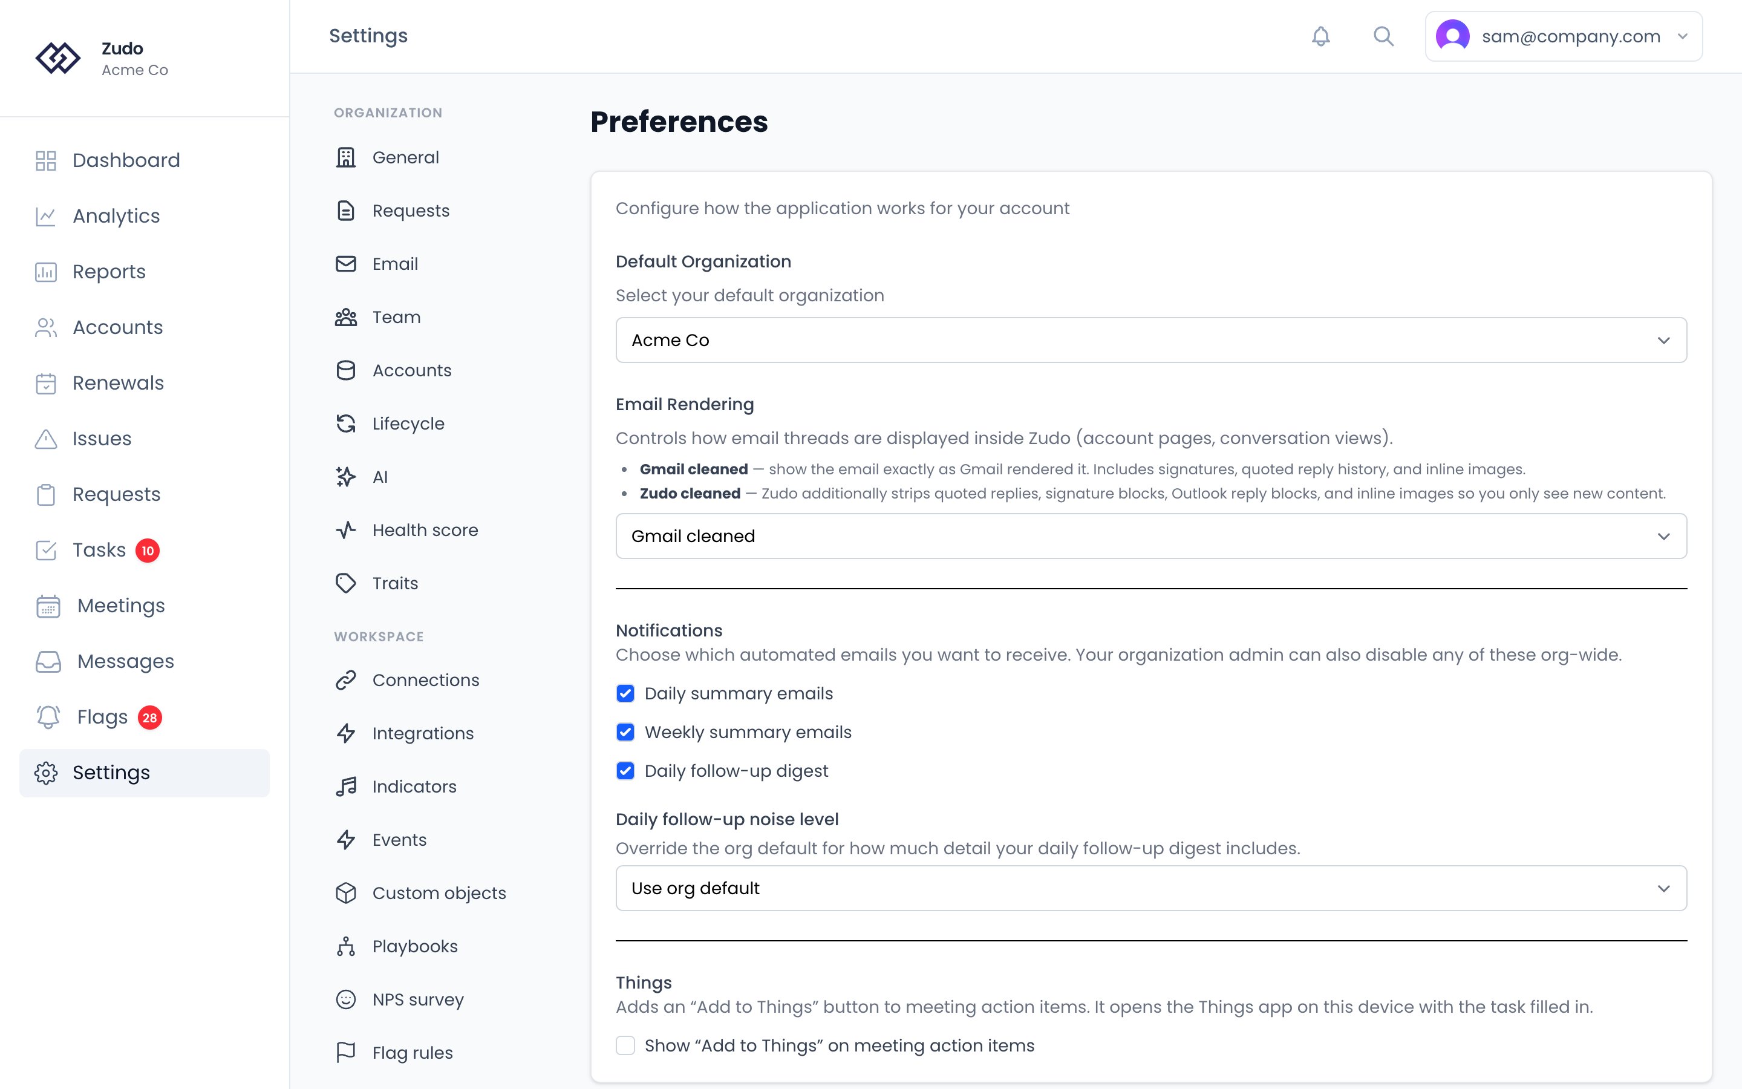Click the Indicators music note icon
Screen dimensions: 1742x1089
(x=346, y=786)
